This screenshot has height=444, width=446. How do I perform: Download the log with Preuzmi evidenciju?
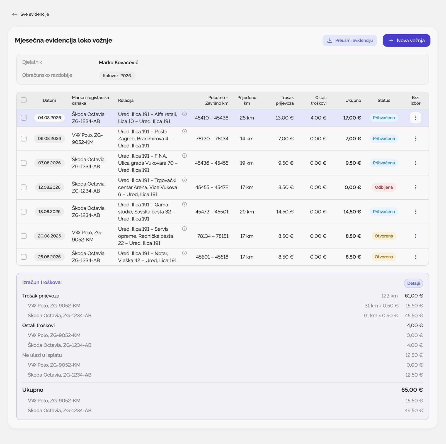coord(350,40)
